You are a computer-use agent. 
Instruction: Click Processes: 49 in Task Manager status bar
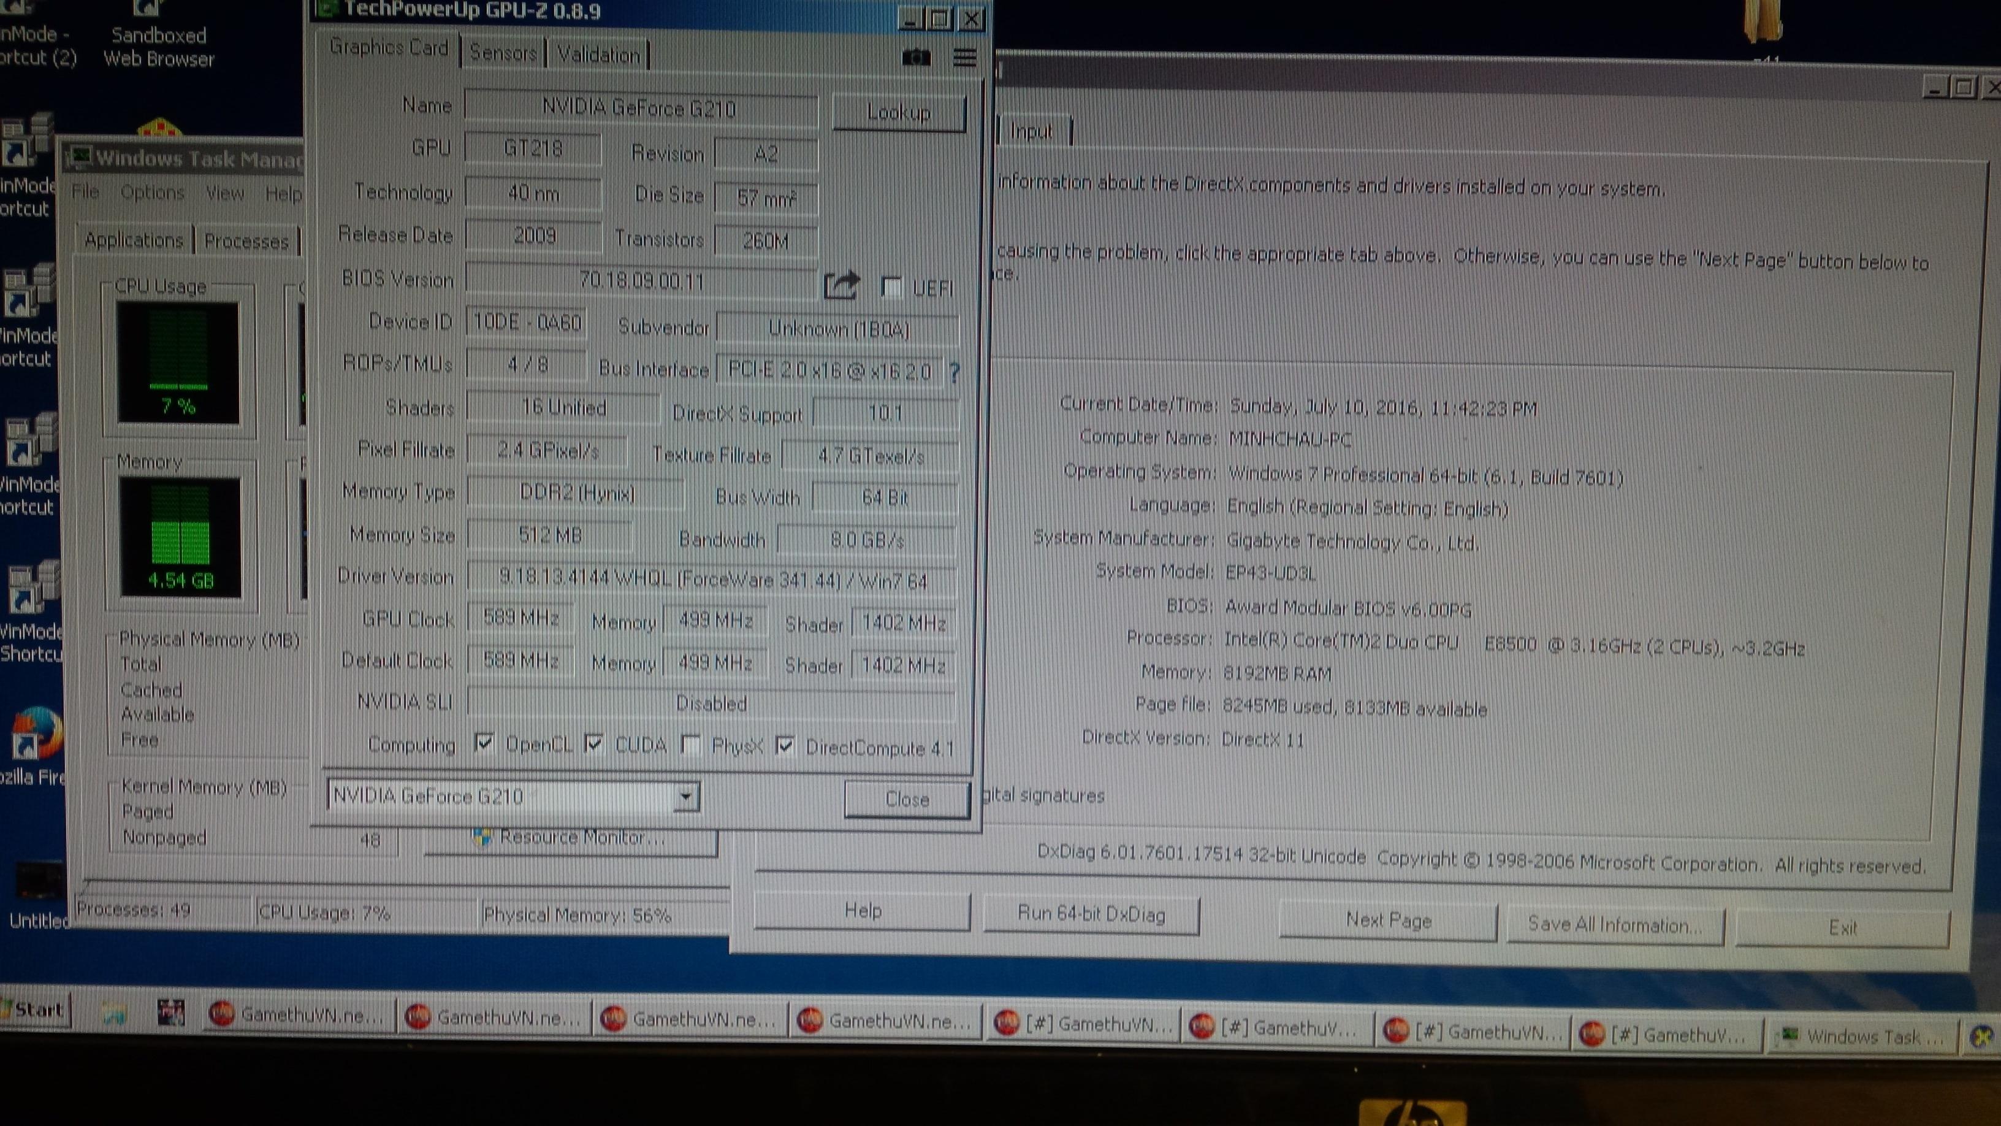point(134,909)
